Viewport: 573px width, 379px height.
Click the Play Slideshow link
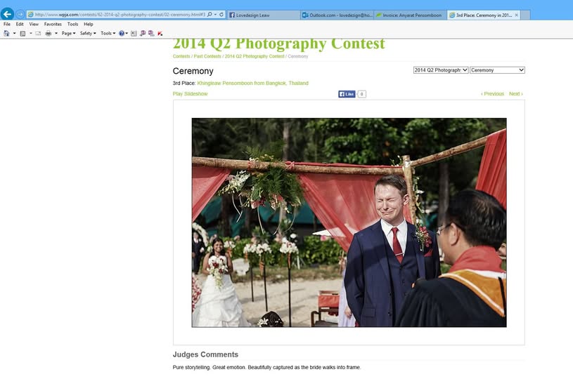(190, 94)
